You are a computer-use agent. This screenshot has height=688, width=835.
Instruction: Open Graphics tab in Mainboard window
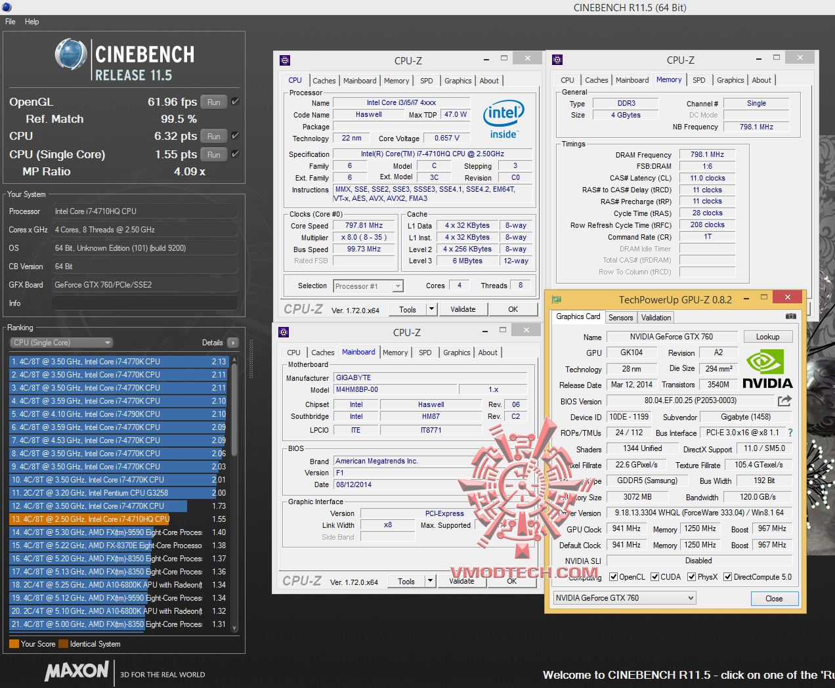coord(456,353)
